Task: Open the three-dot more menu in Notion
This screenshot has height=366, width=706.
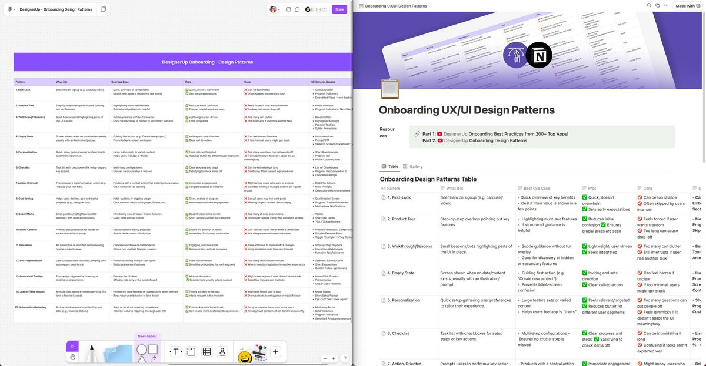Action: point(667,5)
